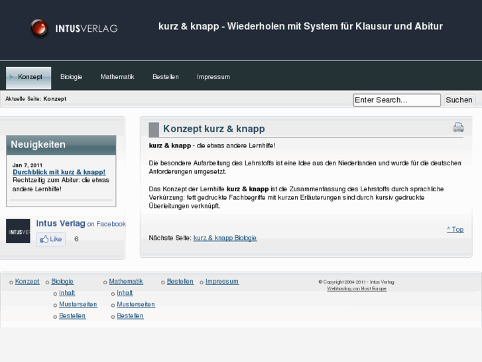The width and height of the screenshot is (482, 362).
Task: Click the printer icon in article header
Action: 458,128
